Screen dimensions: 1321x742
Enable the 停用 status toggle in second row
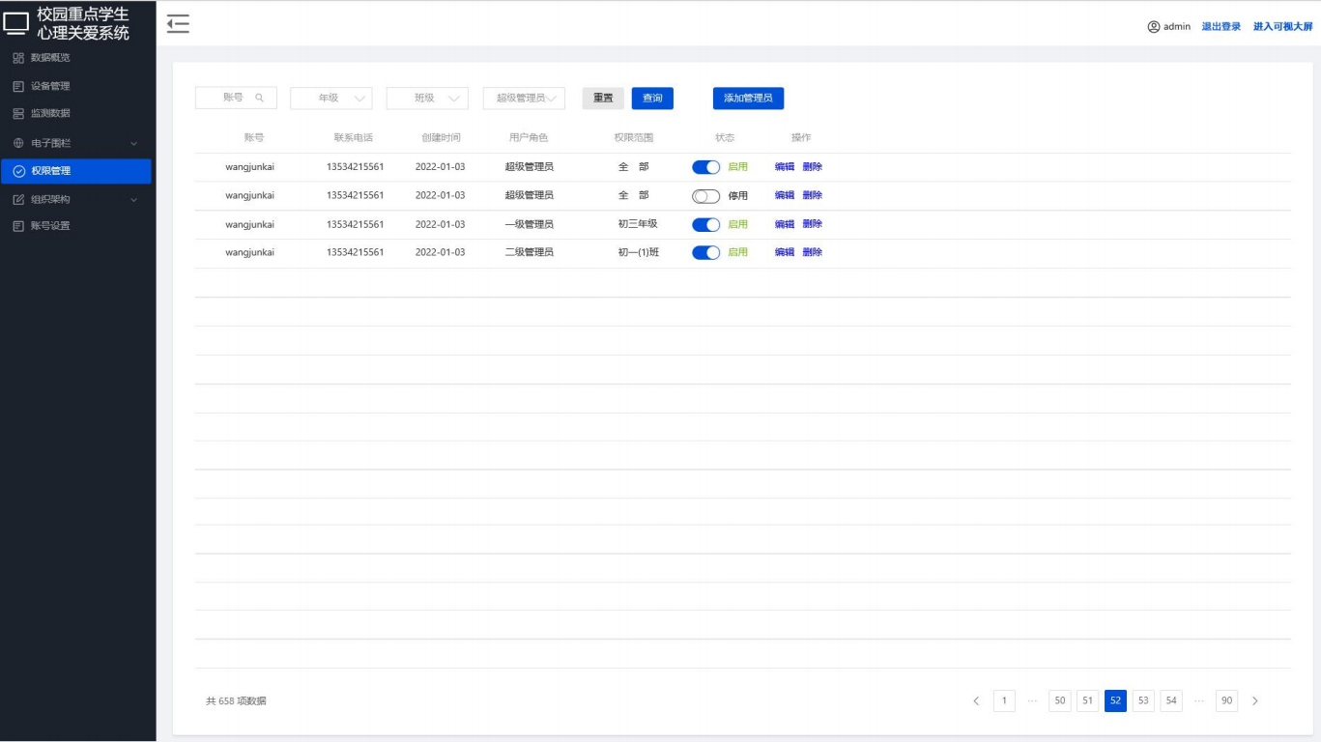706,196
